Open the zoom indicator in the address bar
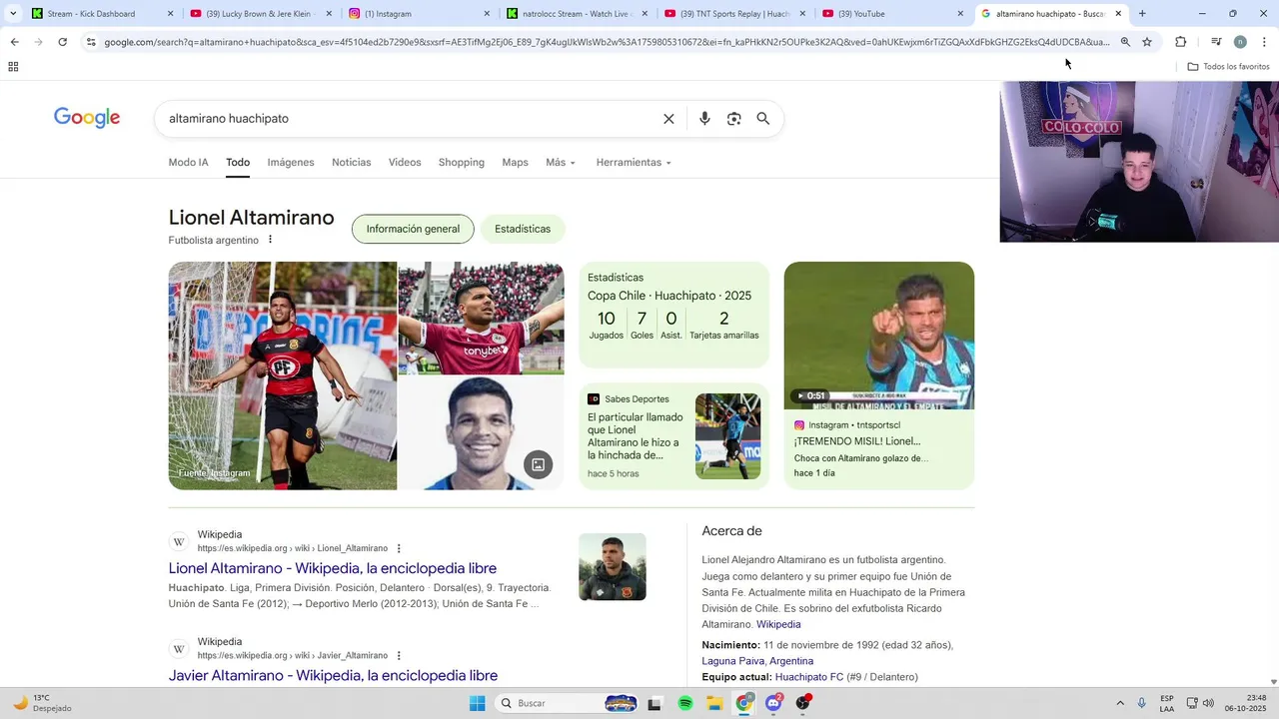1279x719 pixels. (x=1125, y=42)
